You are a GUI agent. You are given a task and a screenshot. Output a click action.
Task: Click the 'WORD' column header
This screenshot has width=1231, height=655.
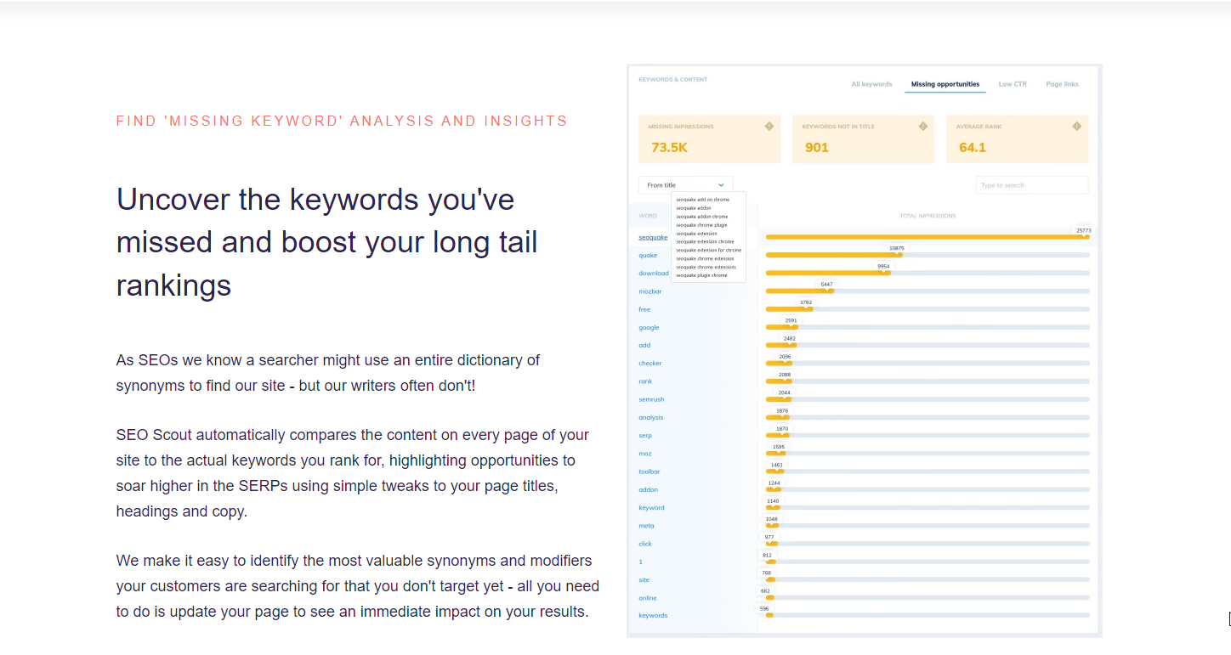click(648, 216)
